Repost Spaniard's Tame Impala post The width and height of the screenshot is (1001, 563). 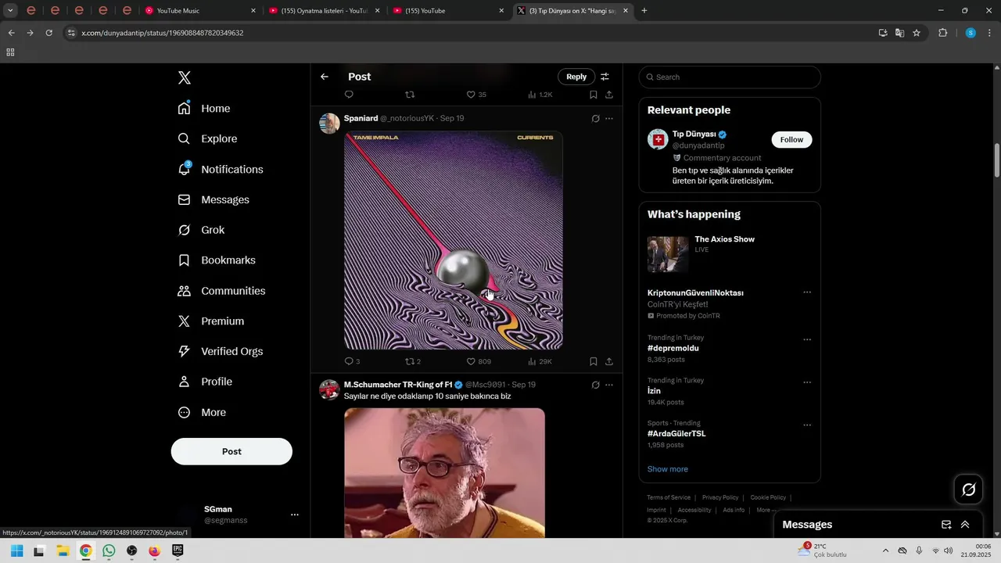pyautogui.click(x=412, y=361)
